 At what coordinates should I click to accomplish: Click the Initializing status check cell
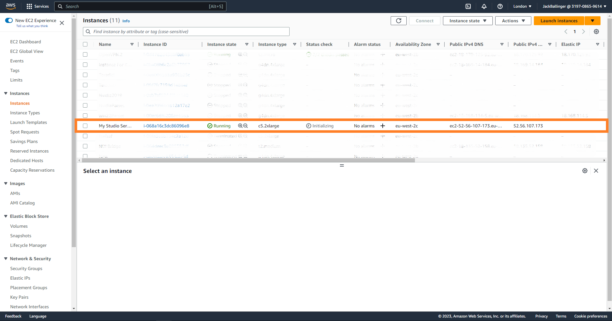coord(320,126)
